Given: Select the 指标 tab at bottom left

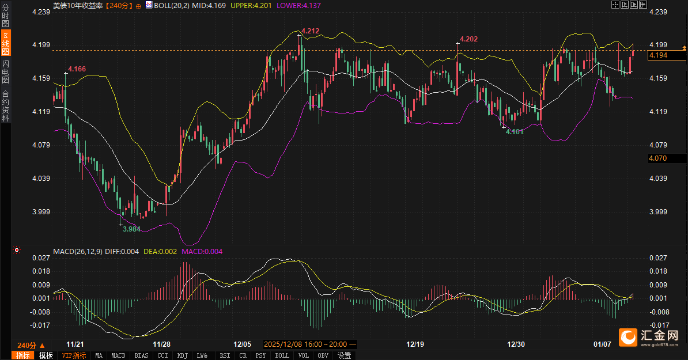Looking at the screenshot, I should 23,355.
